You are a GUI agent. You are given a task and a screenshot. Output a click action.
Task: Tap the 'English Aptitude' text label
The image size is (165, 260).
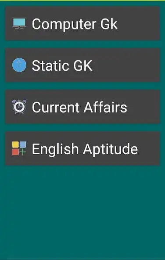(85, 149)
